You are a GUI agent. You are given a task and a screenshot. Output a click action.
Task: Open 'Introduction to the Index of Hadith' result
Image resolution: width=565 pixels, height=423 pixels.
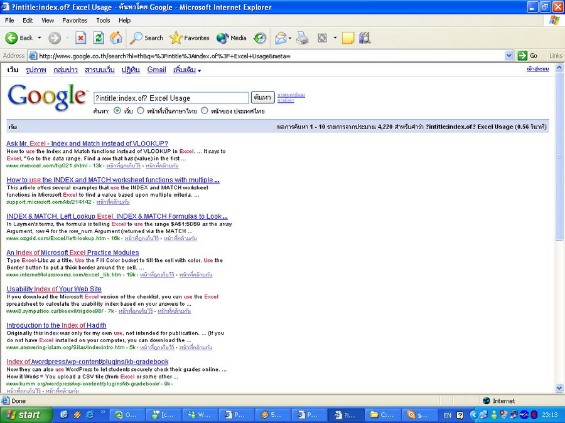click(56, 325)
